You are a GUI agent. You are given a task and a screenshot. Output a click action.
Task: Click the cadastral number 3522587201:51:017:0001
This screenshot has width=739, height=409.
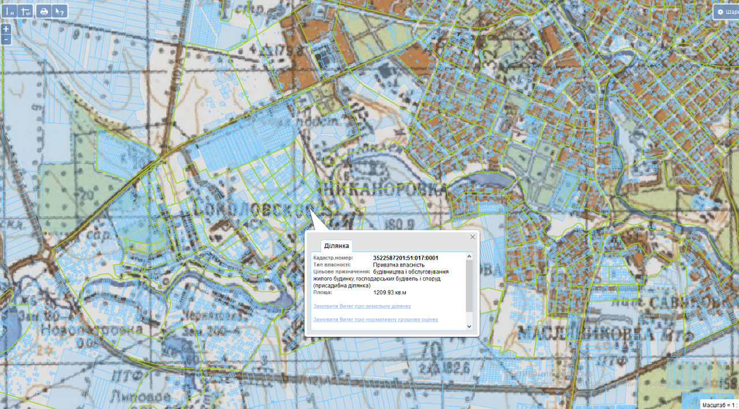point(406,258)
